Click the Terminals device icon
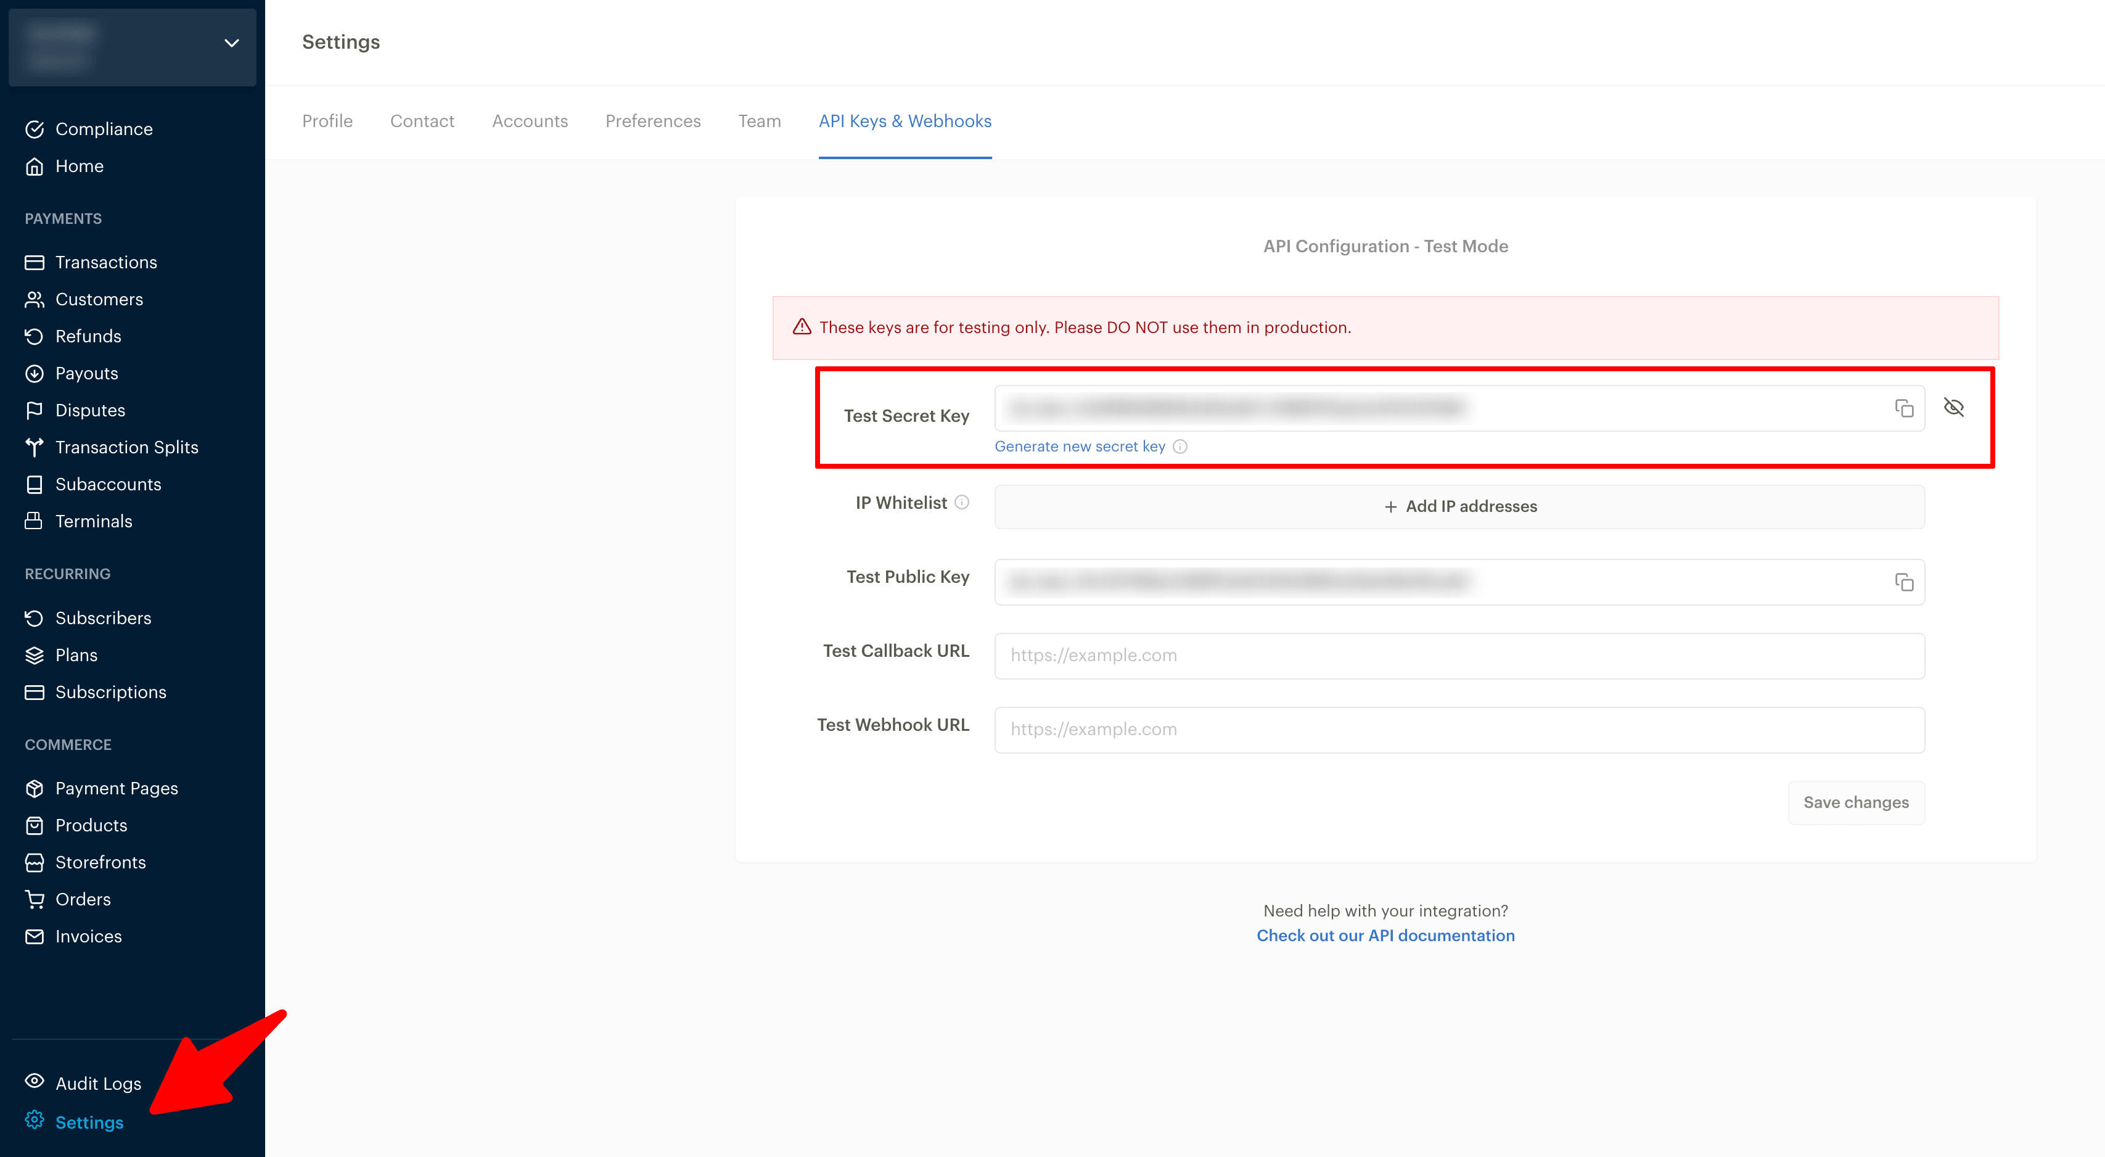Image resolution: width=2105 pixels, height=1157 pixels. 35,521
